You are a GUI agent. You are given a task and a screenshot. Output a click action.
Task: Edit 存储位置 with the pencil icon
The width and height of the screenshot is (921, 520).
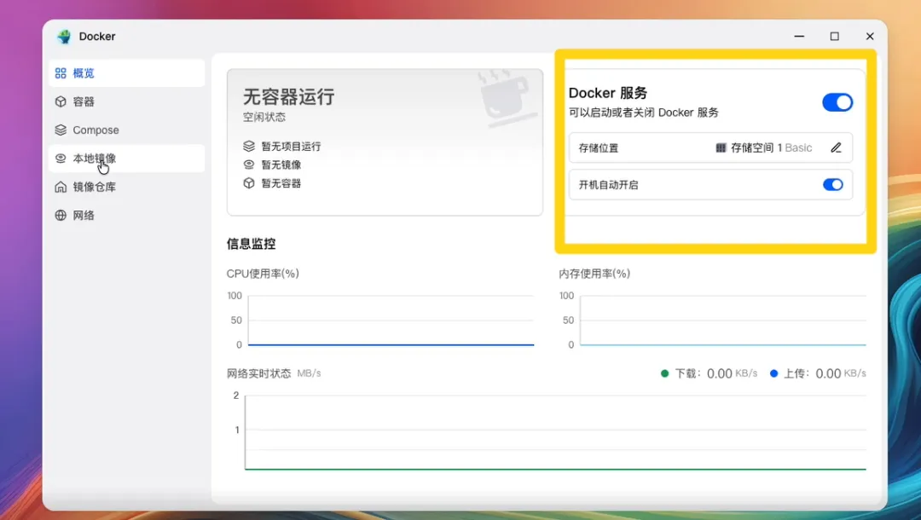836,147
